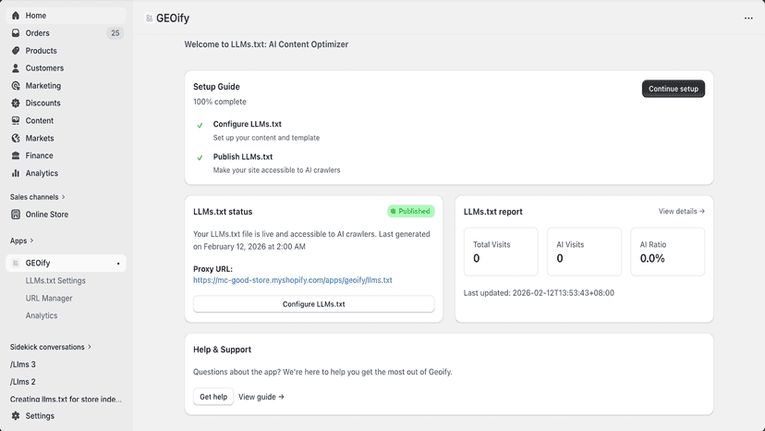Click the GEOify app icon in sidebar
This screenshot has height=431, width=765.
point(16,263)
